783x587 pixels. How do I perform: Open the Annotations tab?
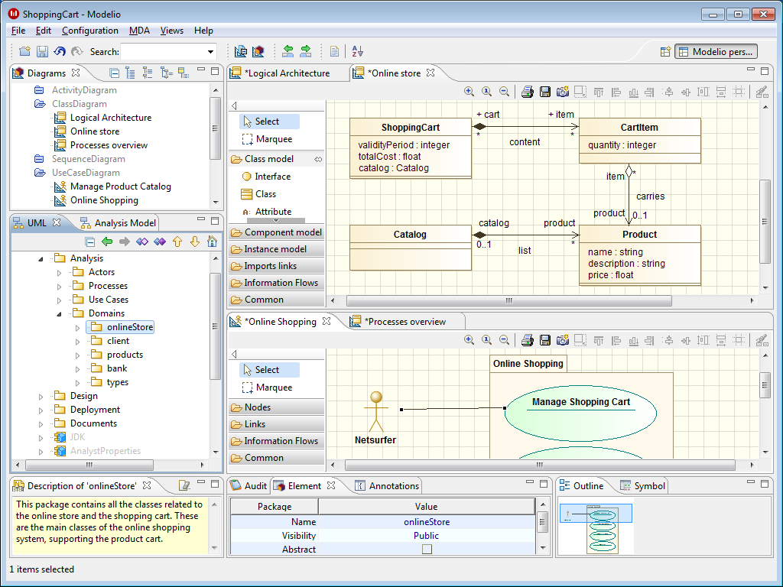[387, 485]
